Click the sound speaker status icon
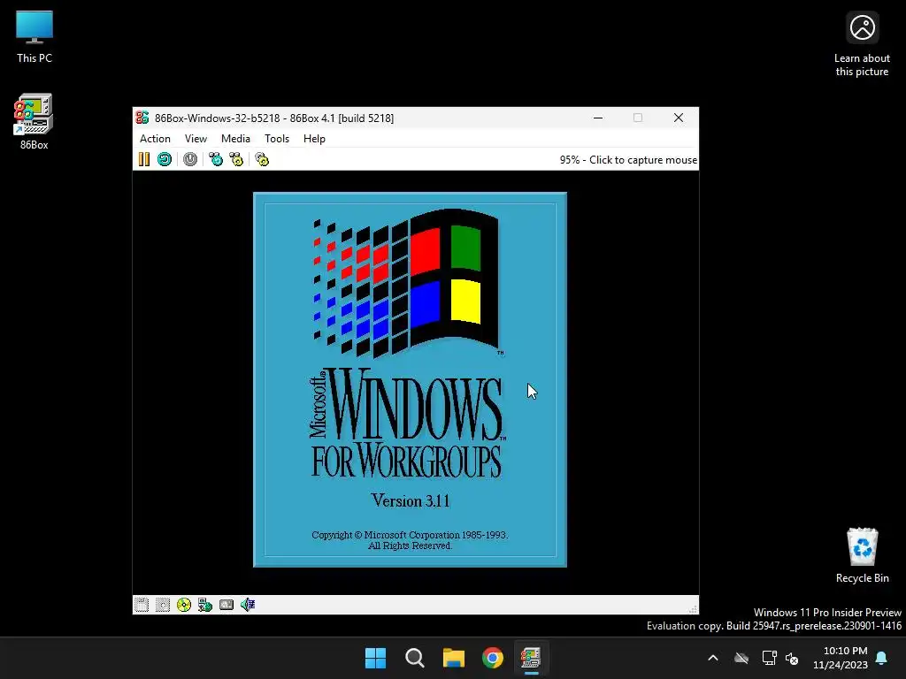Screen dimensions: 906x679 (x=248, y=605)
